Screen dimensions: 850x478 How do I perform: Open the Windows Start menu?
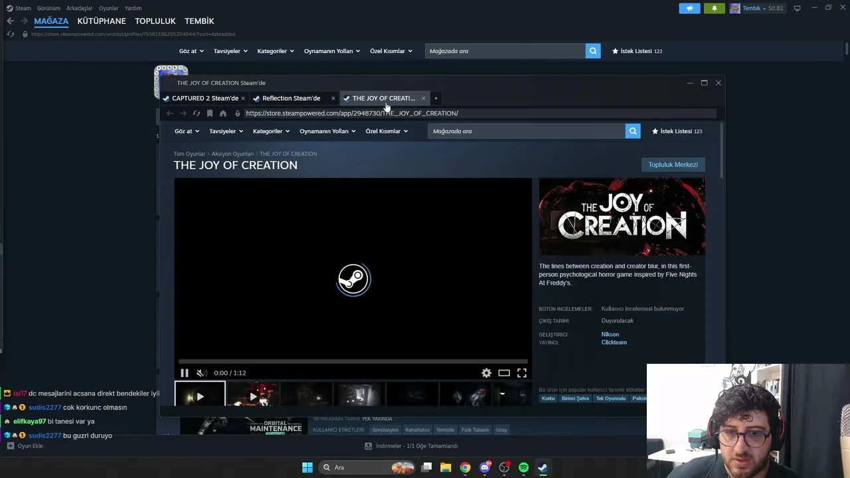[307, 467]
